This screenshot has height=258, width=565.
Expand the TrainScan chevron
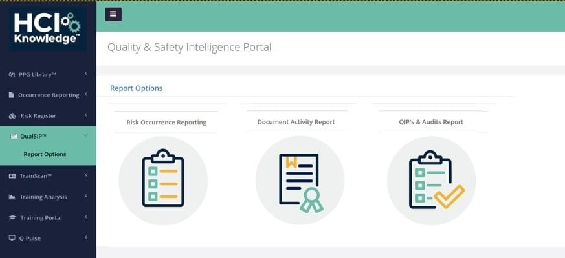click(x=86, y=175)
